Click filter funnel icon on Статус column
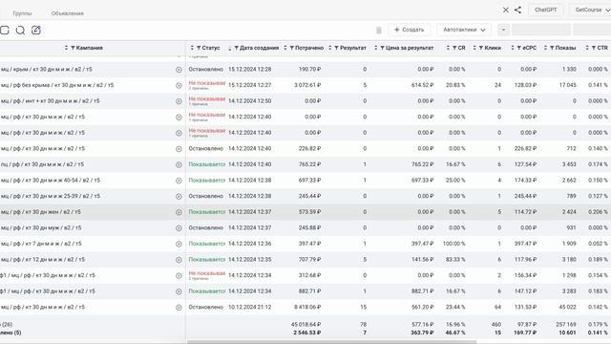611x344 pixels. 199,48
